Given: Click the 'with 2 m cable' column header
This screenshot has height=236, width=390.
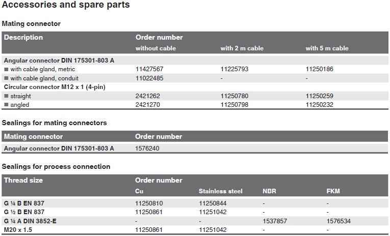Looking at the screenshot, I should (242, 48).
